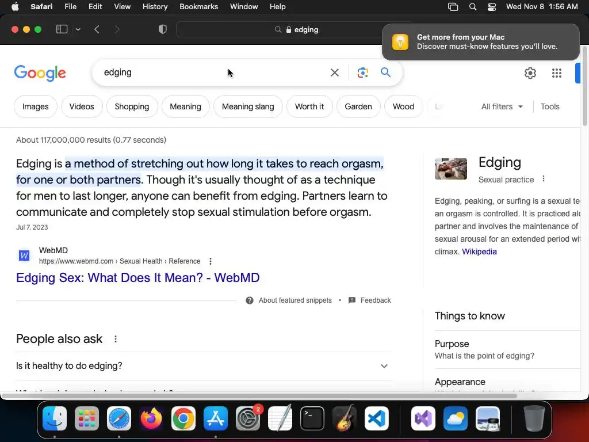Select the Wood filter chip

[x=403, y=106]
